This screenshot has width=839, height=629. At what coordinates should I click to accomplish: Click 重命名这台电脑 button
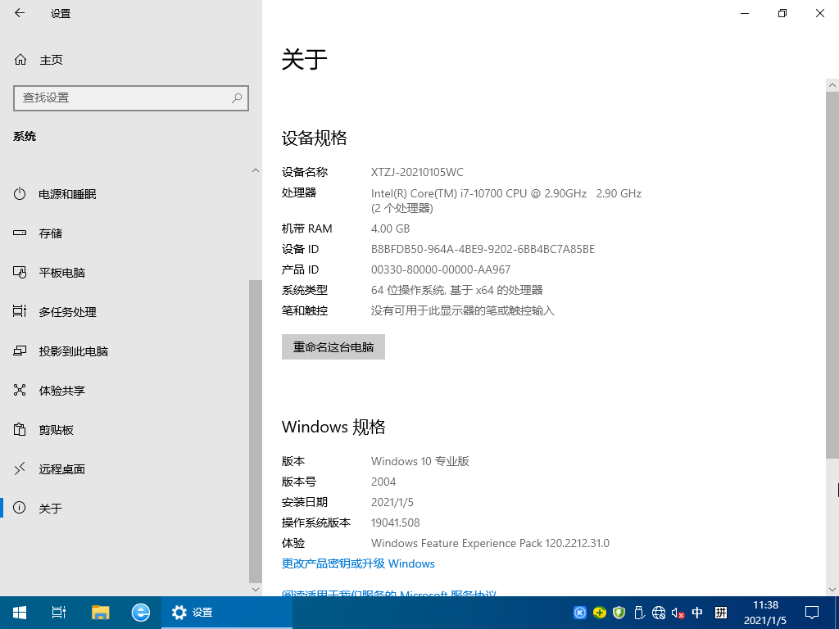[333, 347]
